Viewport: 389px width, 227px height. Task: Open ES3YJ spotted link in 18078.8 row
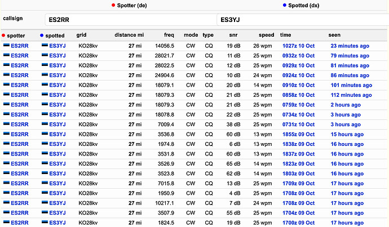point(58,115)
